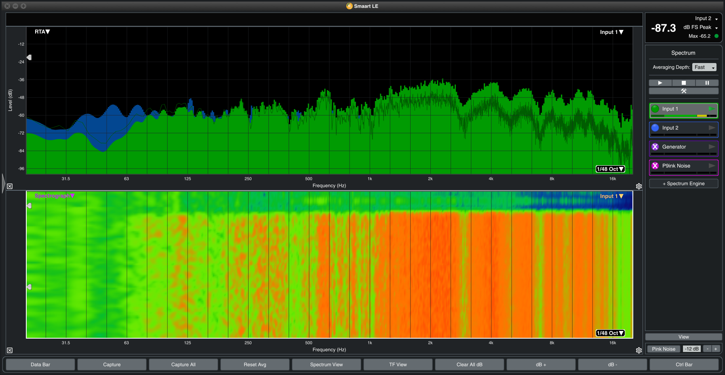Click the RTA level threshold marker
This screenshot has height=375, width=725.
click(29, 57)
